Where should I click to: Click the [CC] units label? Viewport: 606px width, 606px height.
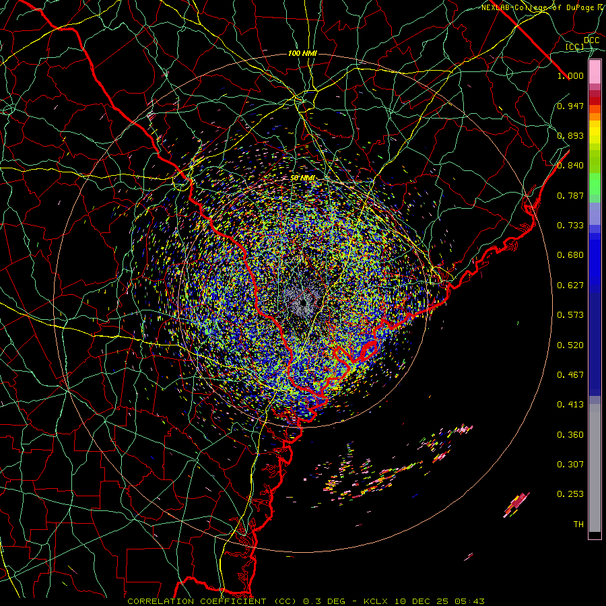point(575,46)
